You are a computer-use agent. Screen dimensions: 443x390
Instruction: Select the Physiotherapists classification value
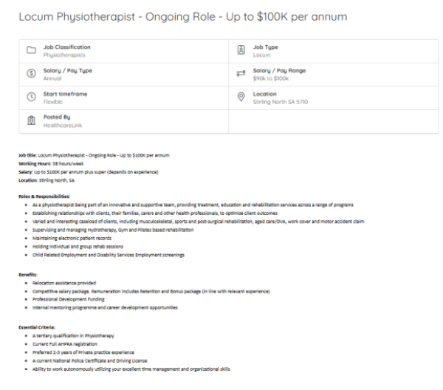64,55
